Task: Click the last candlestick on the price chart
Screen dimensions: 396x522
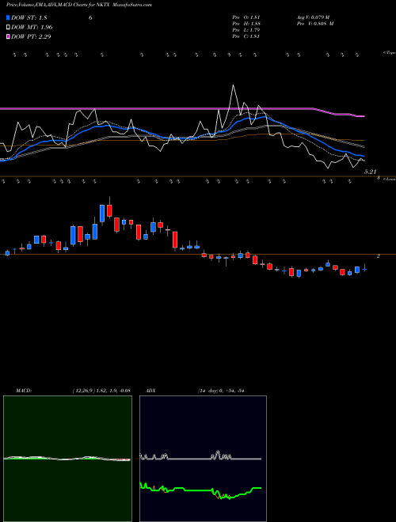Action: 364,270
